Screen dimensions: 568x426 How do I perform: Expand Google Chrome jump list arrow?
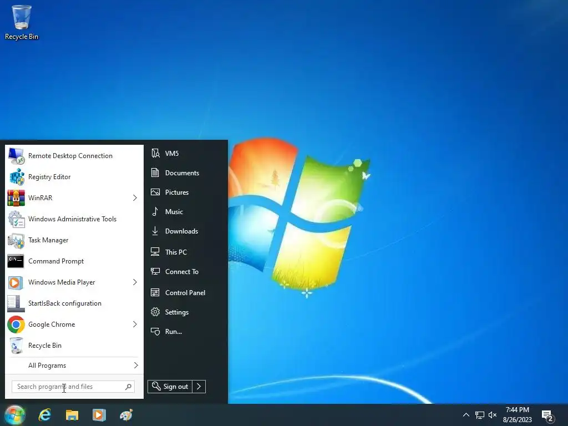(135, 324)
